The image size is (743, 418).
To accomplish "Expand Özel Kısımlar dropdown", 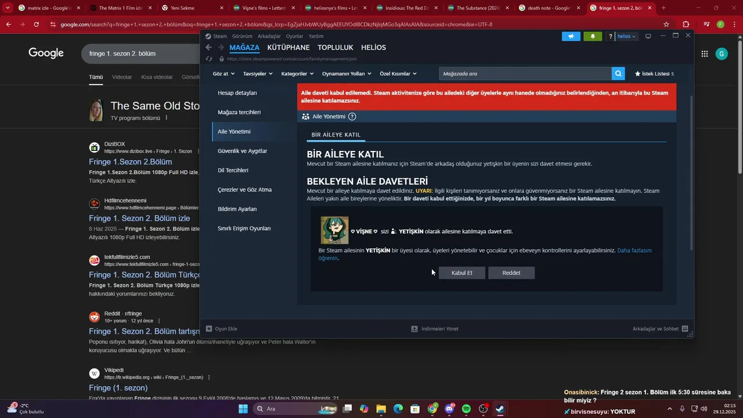I will [x=398, y=74].
